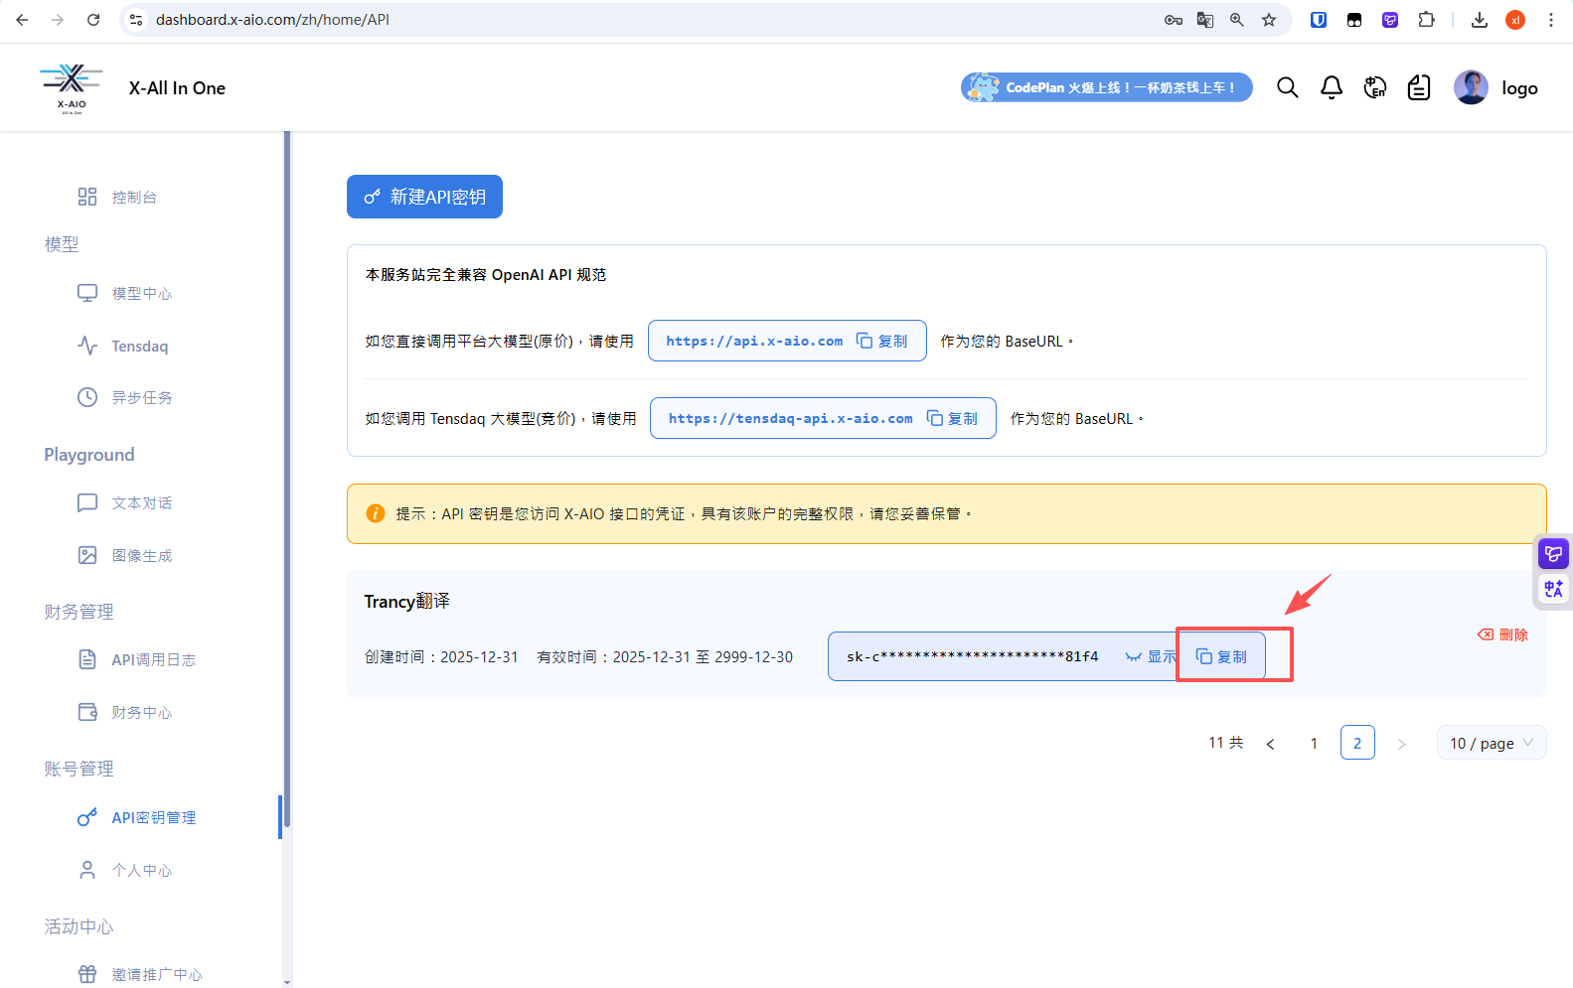Viewport: 1573px width, 988px height.
Task: Open the purple chat extension icon in toolbar
Action: (1390, 20)
